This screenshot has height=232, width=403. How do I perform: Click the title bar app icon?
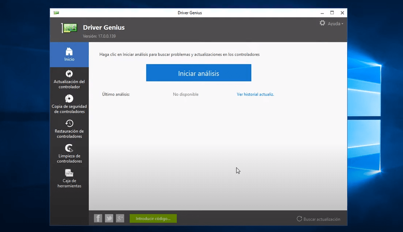(56, 13)
